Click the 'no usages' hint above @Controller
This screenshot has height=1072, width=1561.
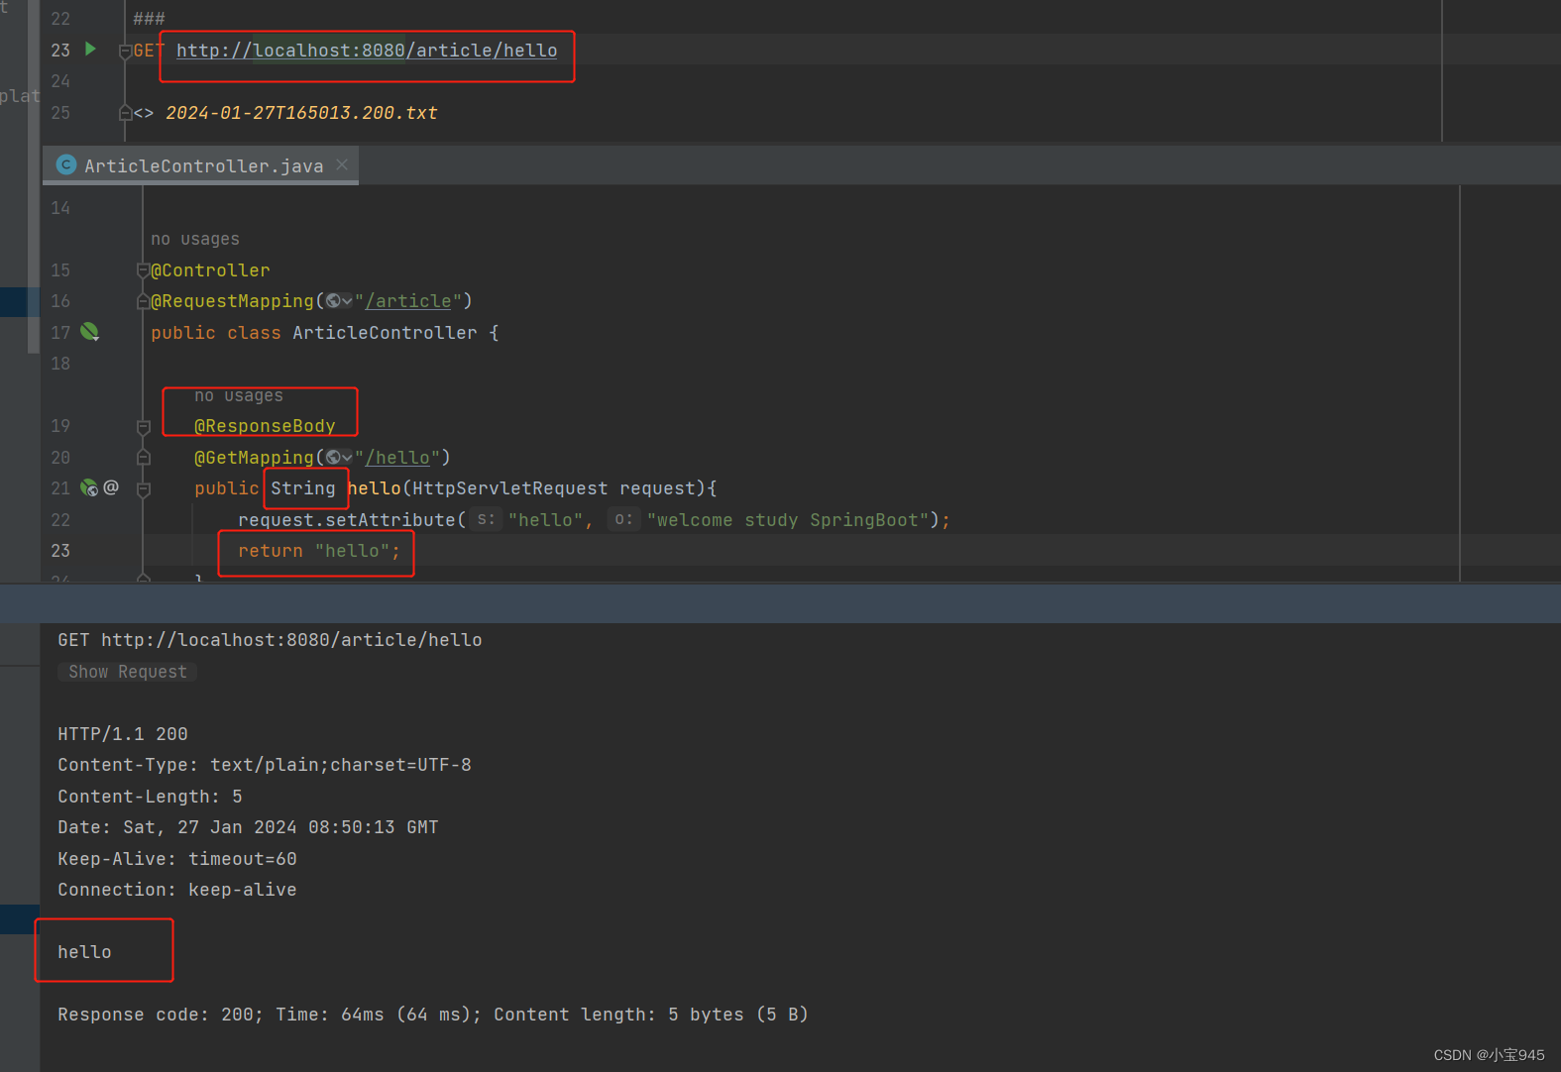tap(195, 239)
